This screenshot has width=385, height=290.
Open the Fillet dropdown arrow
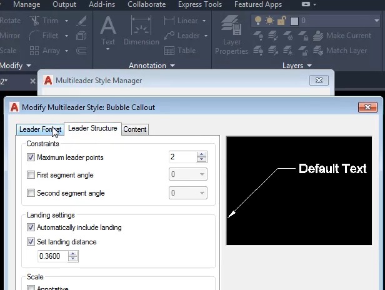[66, 36]
